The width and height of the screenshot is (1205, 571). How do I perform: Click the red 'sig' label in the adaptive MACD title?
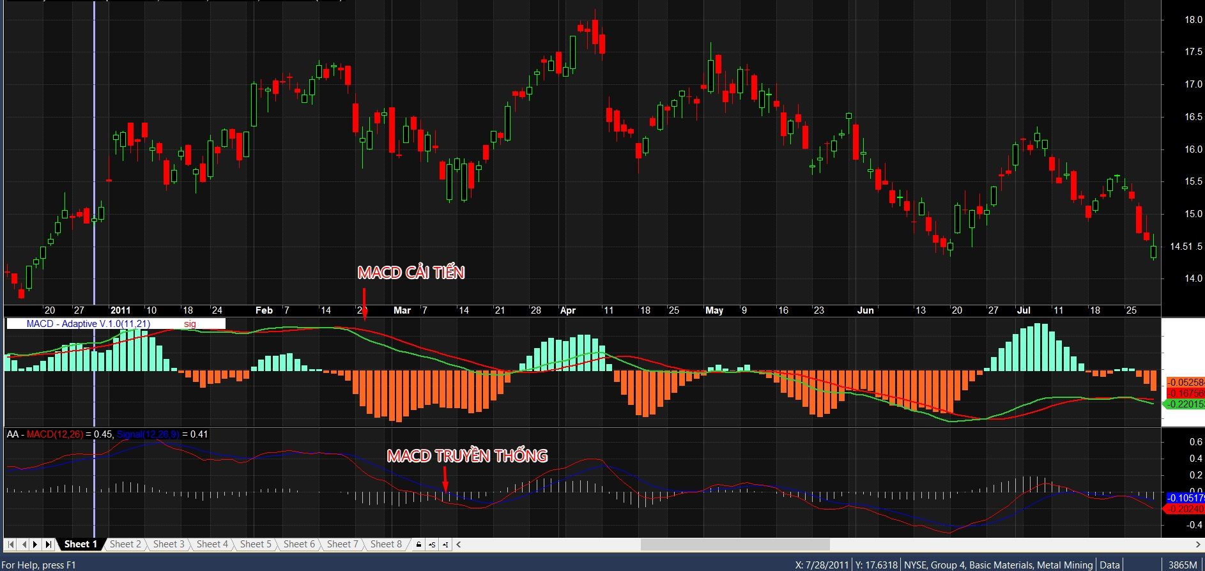point(190,324)
